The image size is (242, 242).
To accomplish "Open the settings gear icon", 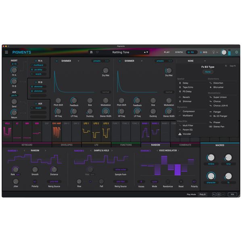I will pyautogui.click(x=237, y=52).
